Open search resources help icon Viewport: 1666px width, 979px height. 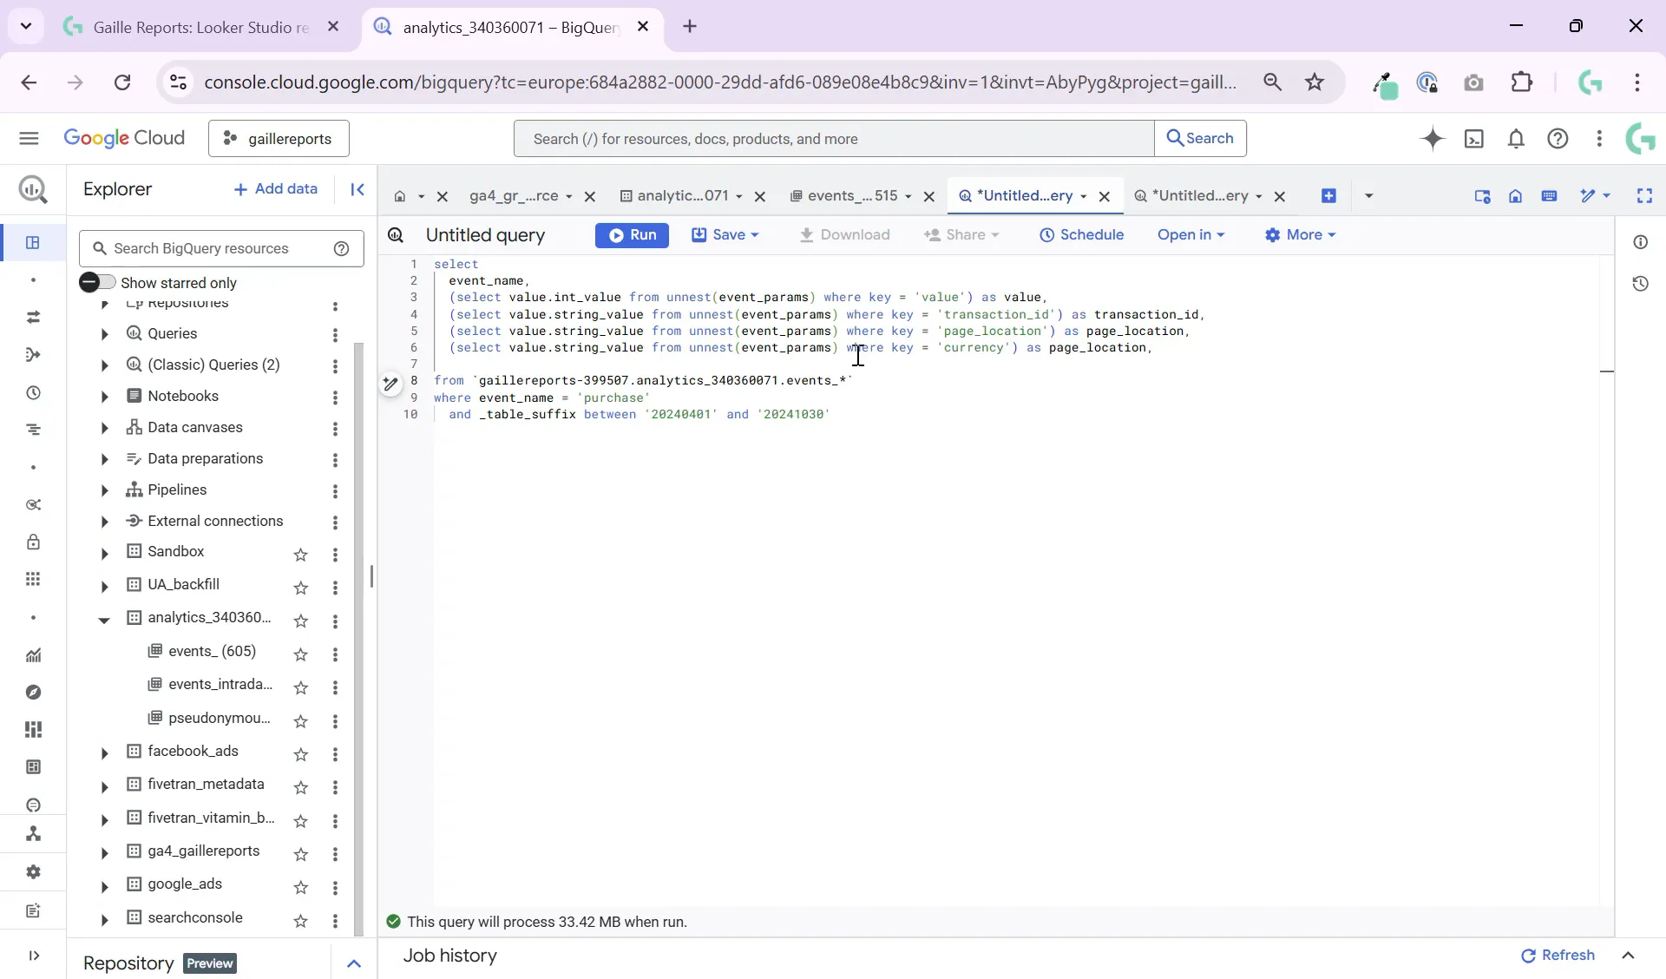(342, 249)
